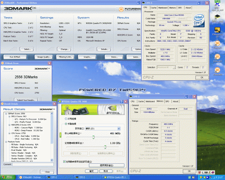Switch to Memory tab in top CPU-Z window
This screenshot has height=180, width=225.
pos(173,8)
